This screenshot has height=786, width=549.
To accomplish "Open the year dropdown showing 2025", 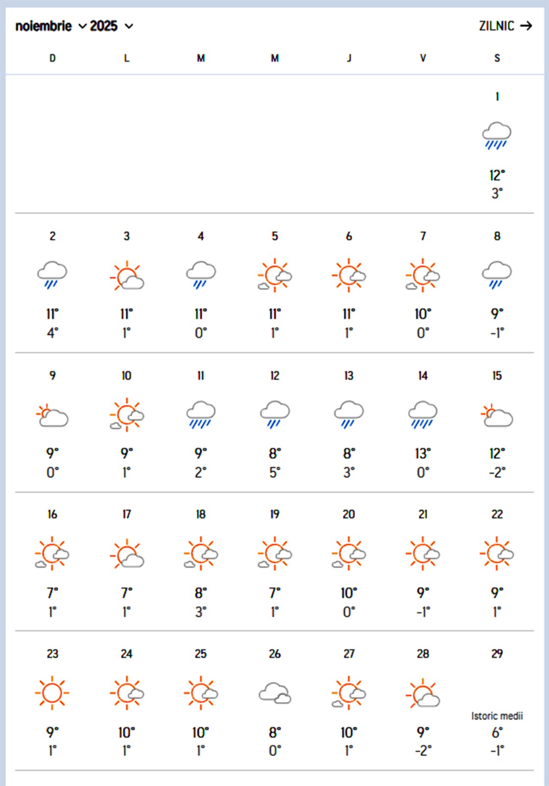I will (111, 26).
